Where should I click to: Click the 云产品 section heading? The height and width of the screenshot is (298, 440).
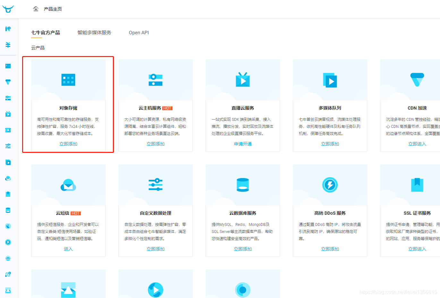point(38,48)
